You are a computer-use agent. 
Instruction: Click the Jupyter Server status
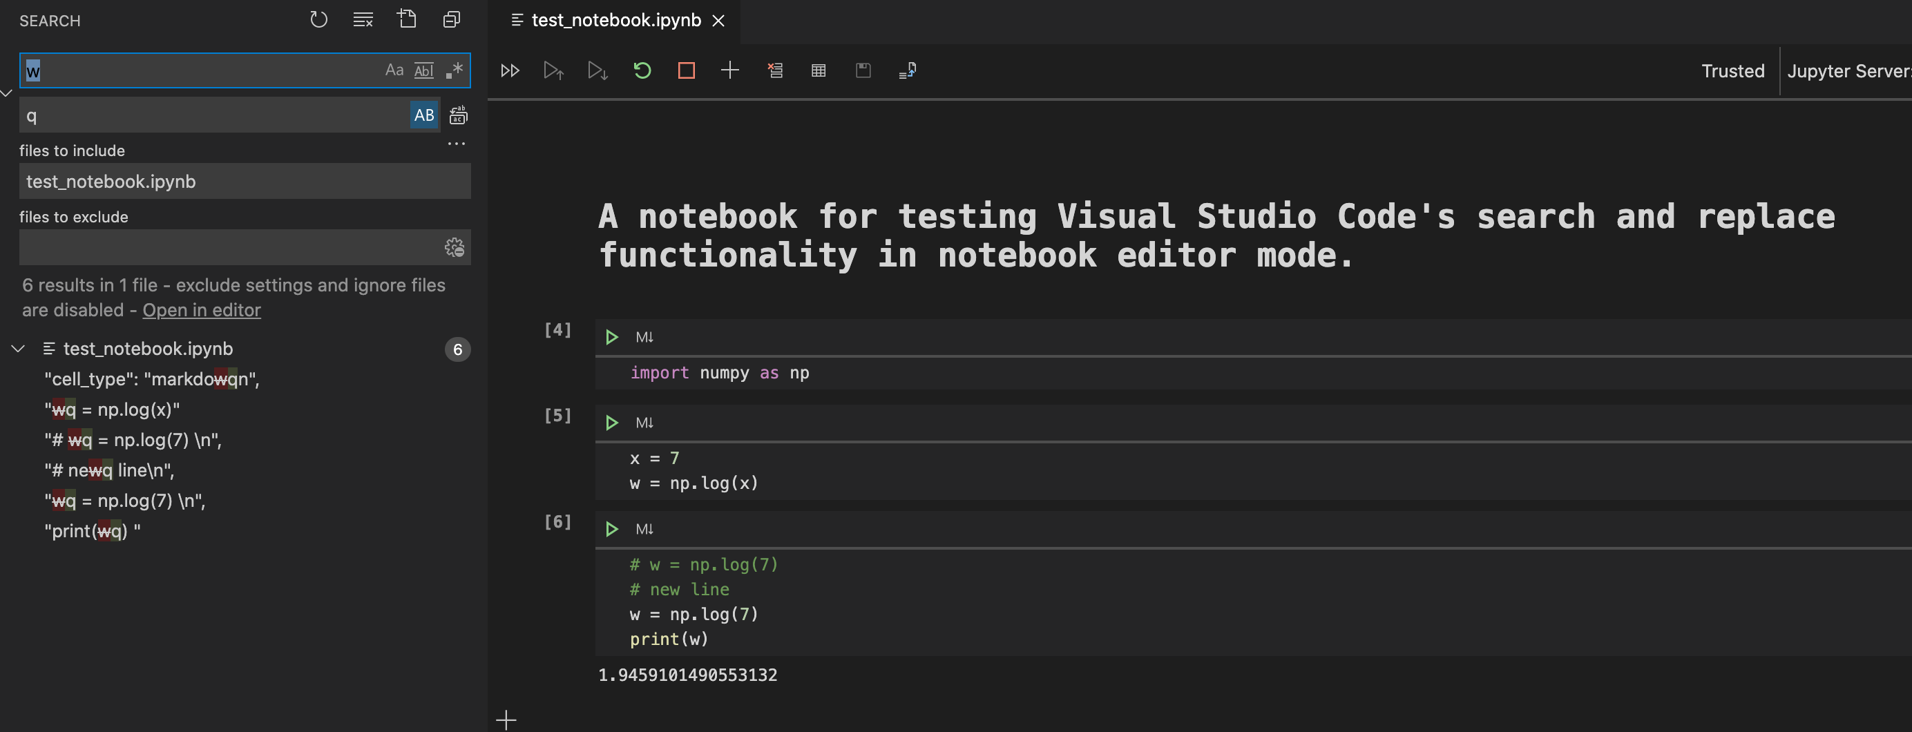tap(1849, 70)
